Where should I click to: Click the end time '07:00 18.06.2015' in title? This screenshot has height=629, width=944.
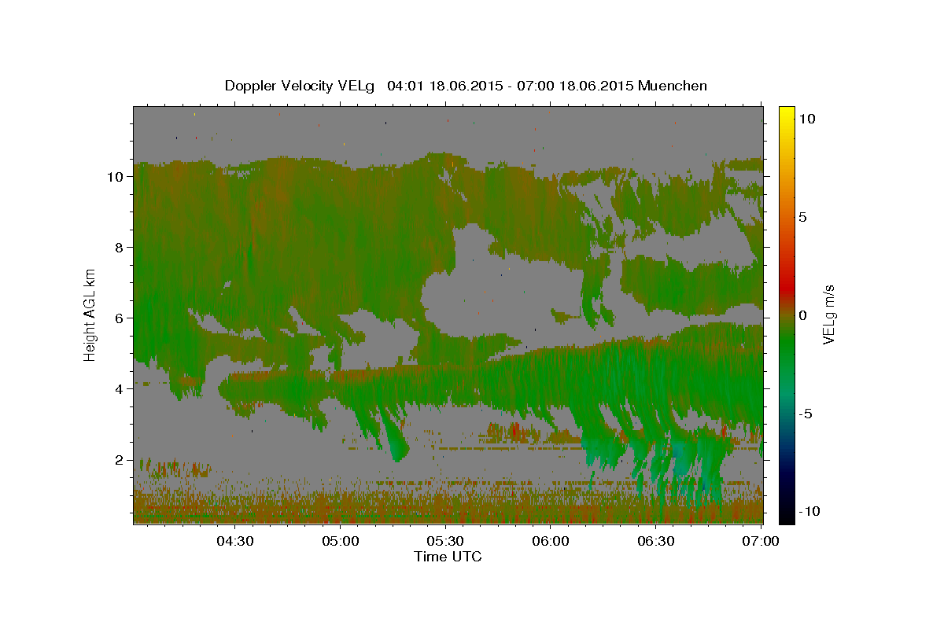[575, 86]
